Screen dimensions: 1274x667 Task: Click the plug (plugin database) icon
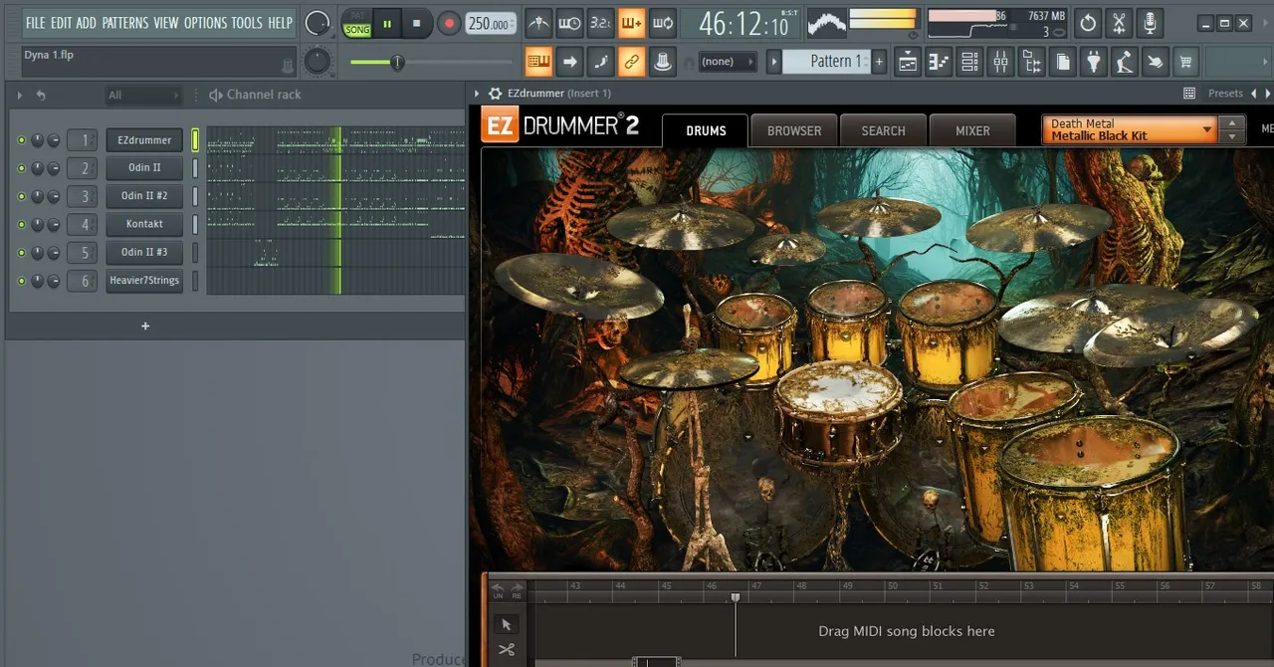1093,62
